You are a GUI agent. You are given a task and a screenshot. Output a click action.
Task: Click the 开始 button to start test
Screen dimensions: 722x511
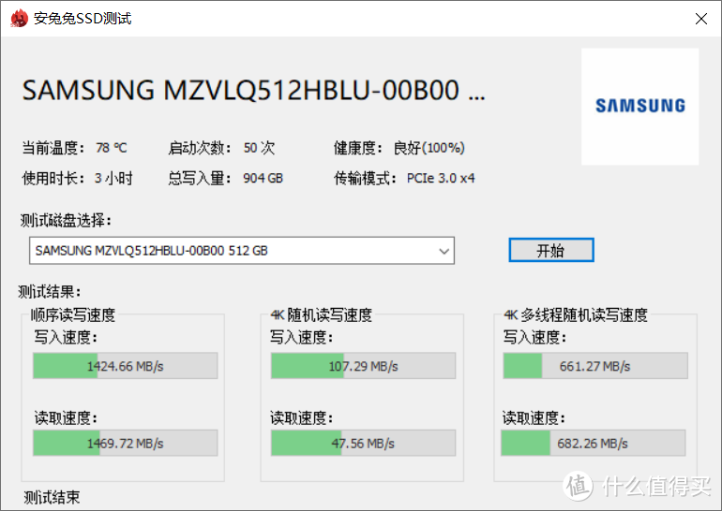551,251
